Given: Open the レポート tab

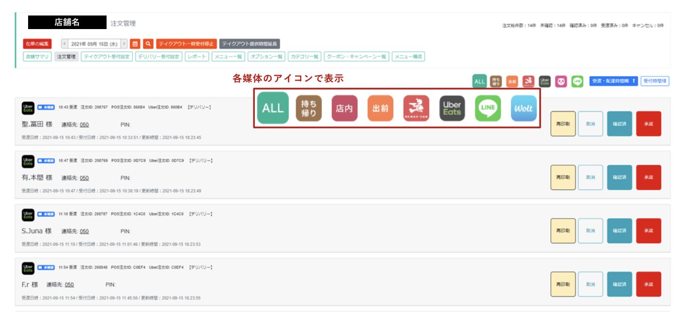Looking at the screenshot, I should coord(198,56).
